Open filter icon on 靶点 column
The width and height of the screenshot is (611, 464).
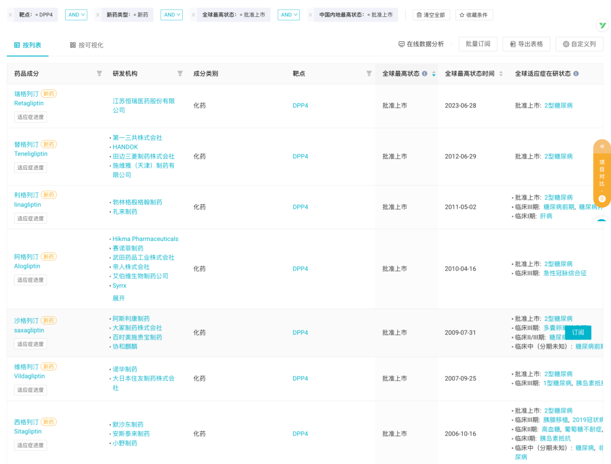coord(369,74)
